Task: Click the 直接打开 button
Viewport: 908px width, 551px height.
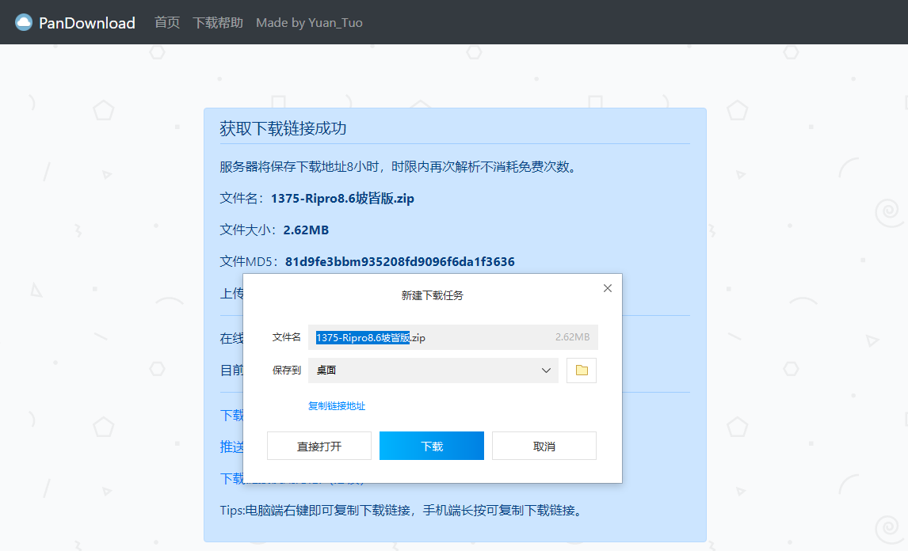Action: pyautogui.click(x=319, y=446)
